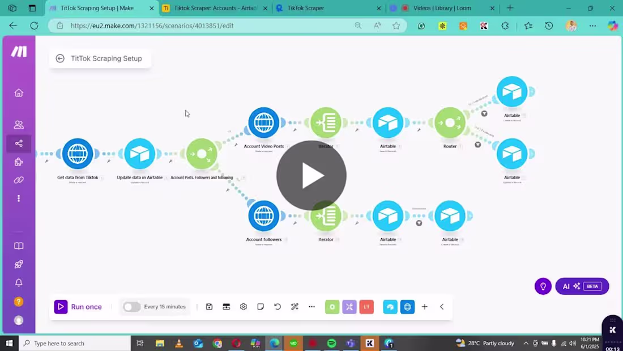
Task: Open the Notes icon in bottom toolbar
Action: [261, 306]
